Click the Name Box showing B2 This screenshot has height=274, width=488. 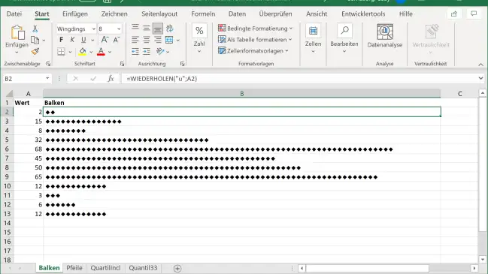[23, 79]
